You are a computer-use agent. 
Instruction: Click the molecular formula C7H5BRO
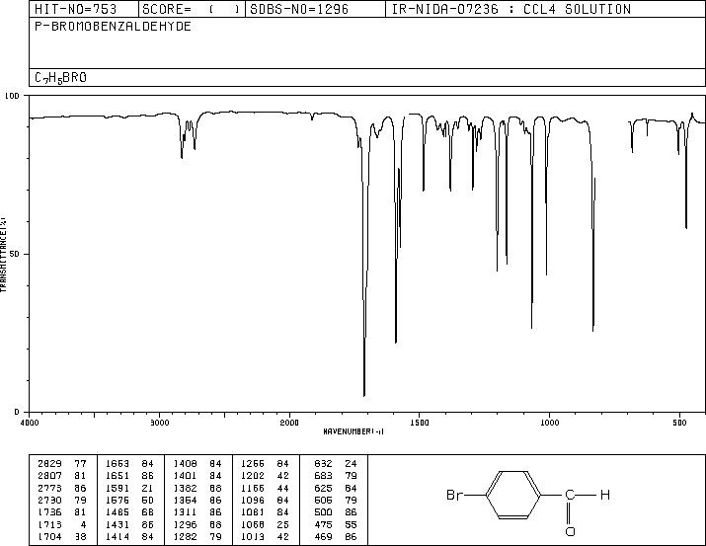click(60, 78)
